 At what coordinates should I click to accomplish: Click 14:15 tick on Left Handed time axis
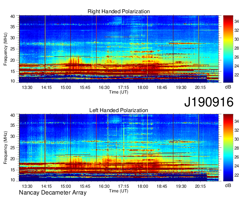pos(46,186)
